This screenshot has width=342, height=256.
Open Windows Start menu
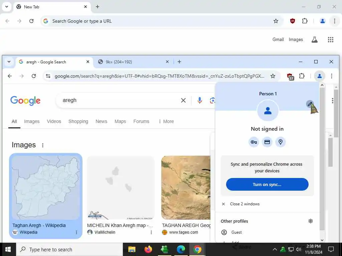coord(8,249)
